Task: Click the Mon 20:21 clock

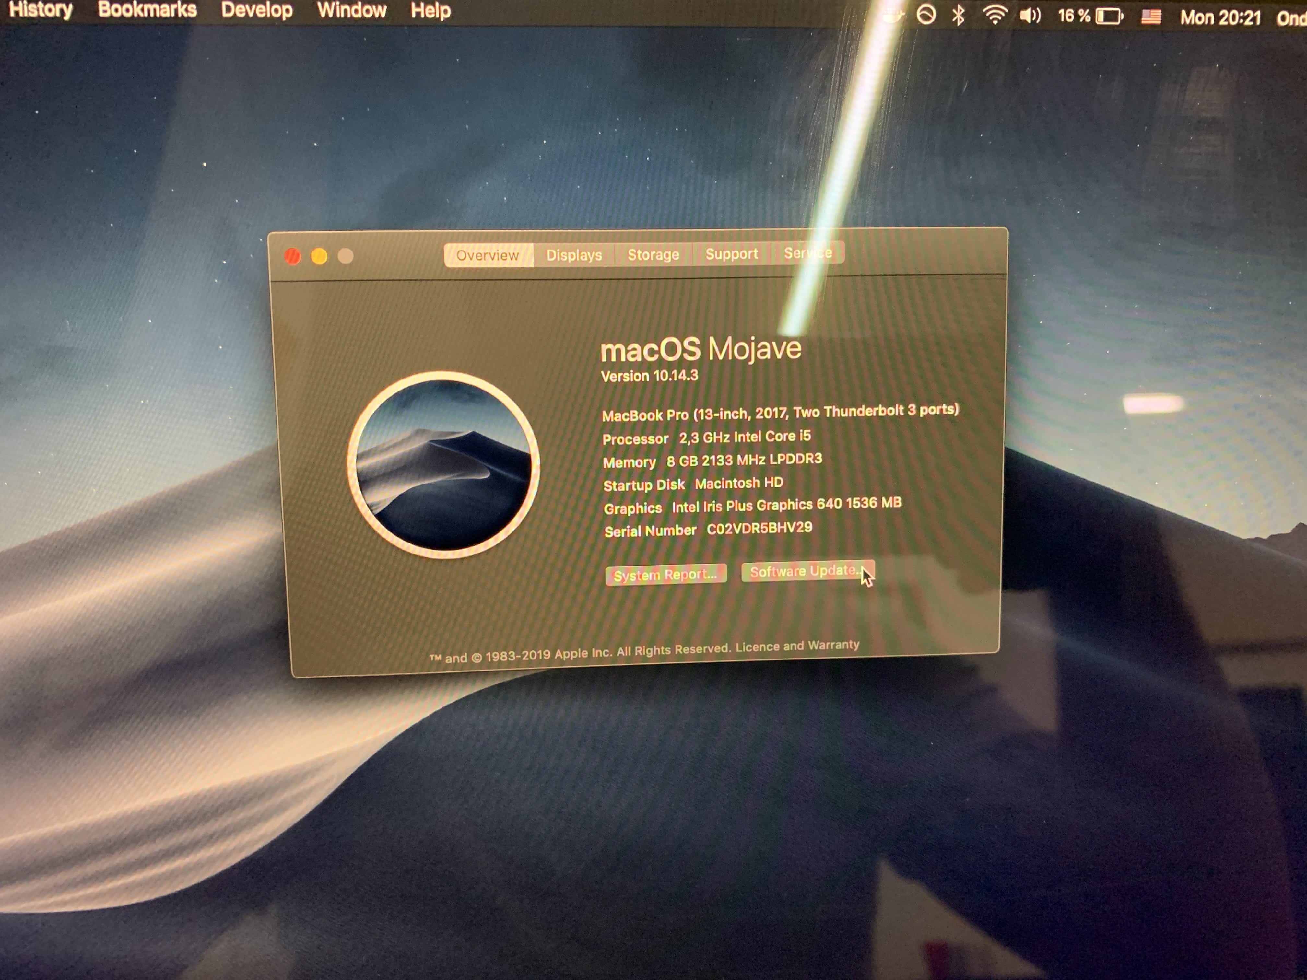Action: click(x=1220, y=18)
